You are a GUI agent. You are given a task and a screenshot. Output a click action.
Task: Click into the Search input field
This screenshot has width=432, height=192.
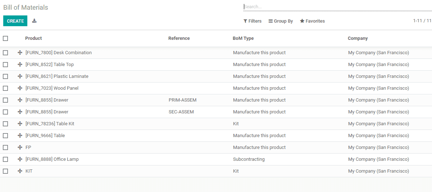(337, 6)
